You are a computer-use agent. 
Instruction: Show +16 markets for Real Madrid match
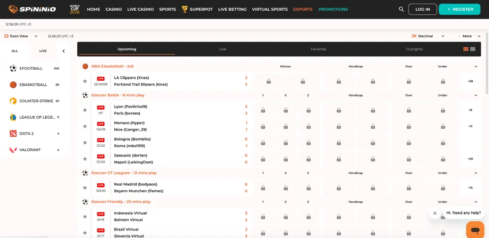coord(470,188)
